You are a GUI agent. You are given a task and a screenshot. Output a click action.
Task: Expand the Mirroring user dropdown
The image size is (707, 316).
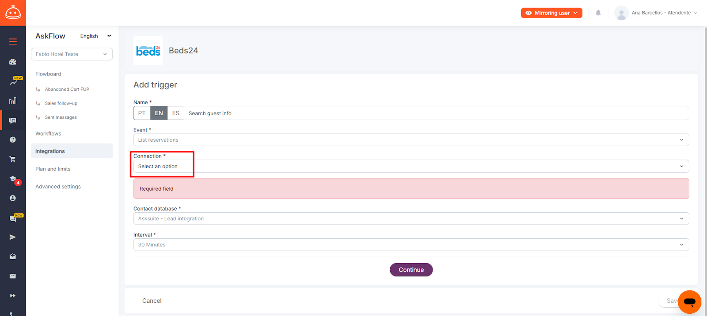click(x=551, y=13)
